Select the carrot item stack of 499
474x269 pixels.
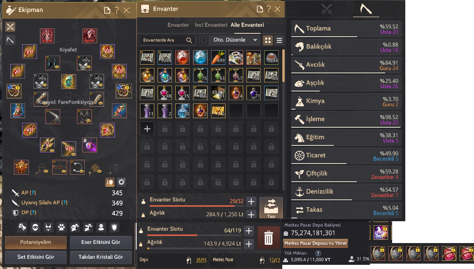click(218, 58)
